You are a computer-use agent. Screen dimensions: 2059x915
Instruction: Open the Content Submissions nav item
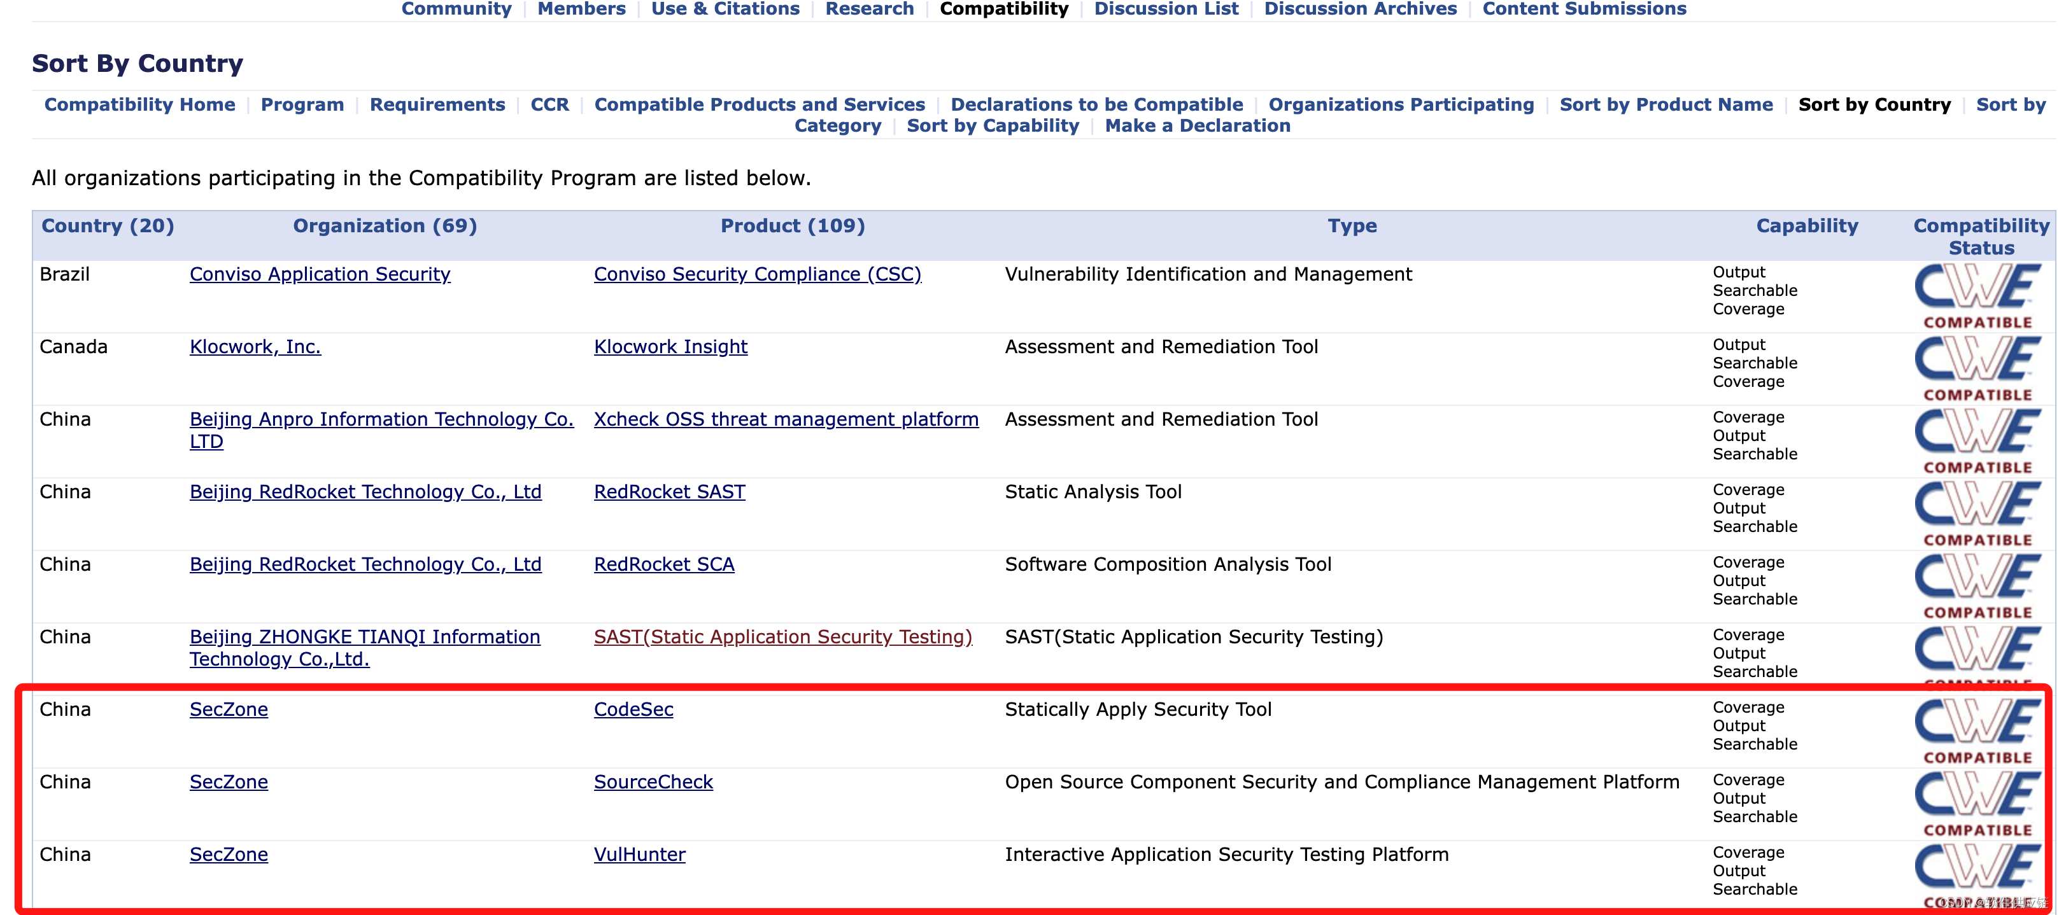pos(1584,9)
